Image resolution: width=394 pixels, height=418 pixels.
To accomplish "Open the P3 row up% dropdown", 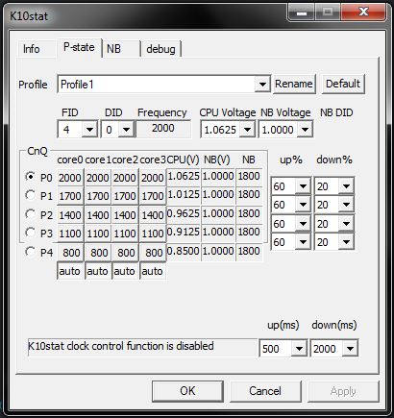I will pyautogui.click(x=303, y=242).
